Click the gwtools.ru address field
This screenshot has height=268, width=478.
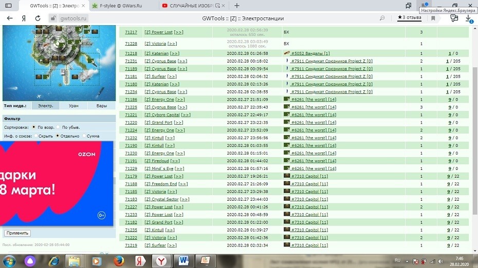(x=73, y=18)
